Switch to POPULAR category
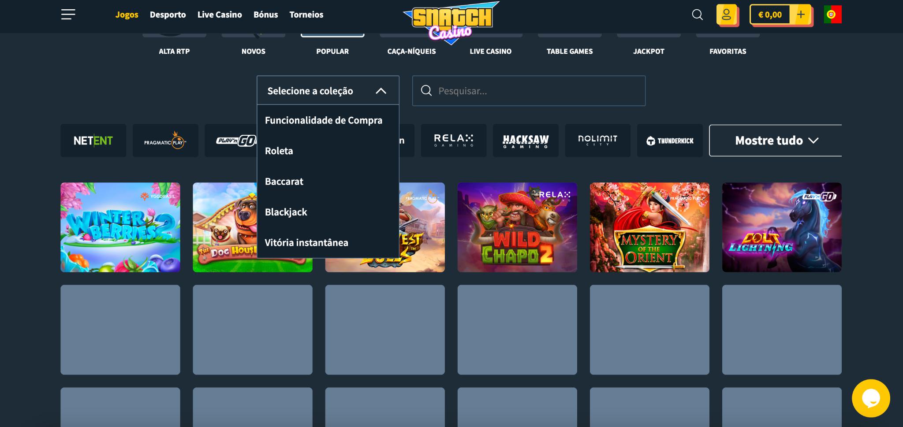The image size is (903, 427). coord(332,51)
